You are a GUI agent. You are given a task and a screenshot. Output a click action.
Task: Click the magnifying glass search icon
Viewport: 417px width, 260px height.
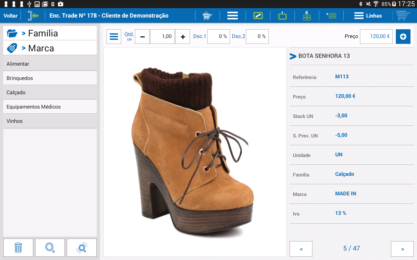[50, 248]
